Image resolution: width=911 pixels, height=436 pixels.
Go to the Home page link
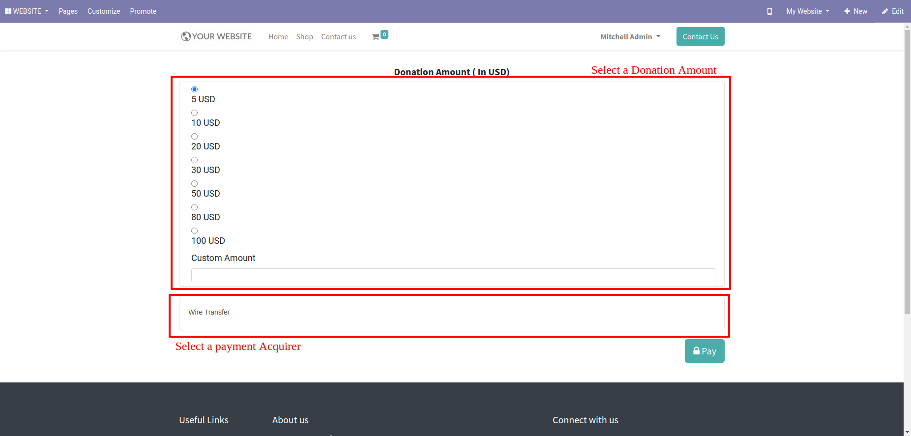point(278,37)
